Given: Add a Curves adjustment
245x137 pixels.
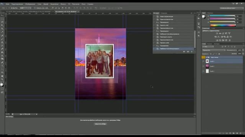Looking at the screenshot, I should point(223,33).
